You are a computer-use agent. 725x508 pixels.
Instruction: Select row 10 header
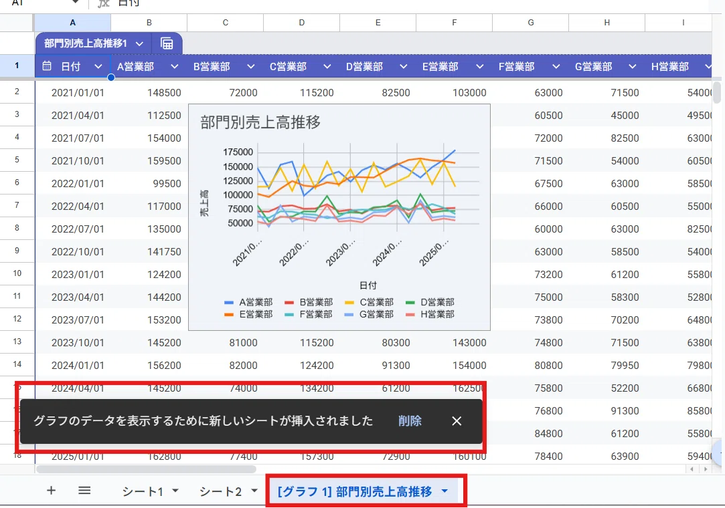(x=17, y=273)
